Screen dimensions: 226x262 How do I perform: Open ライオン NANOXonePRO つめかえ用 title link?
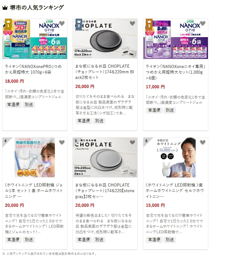pyautogui.click(x=33, y=69)
